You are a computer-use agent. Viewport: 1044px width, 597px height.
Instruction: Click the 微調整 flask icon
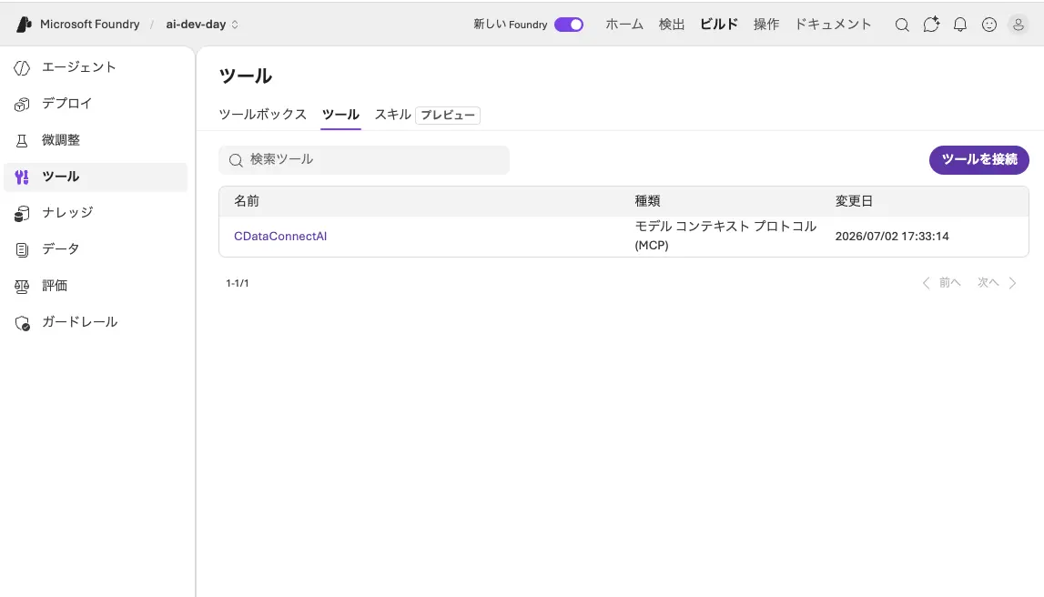click(x=22, y=140)
